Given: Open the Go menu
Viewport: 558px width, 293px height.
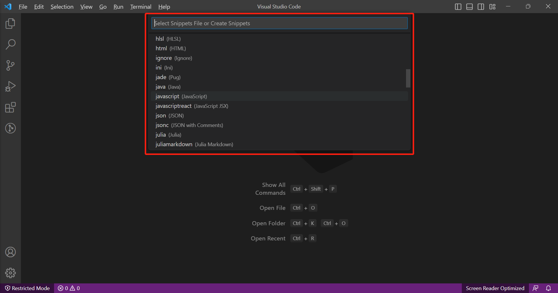Looking at the screenshot, I should point(103,7).
